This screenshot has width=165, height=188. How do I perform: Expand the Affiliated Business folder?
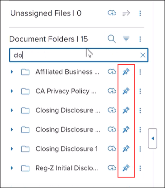pyautogui.click(x=12, y=72)
